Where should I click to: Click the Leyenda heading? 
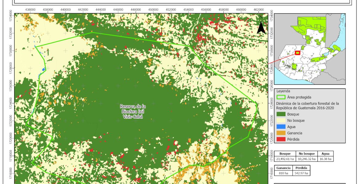[x=284, y=91]
